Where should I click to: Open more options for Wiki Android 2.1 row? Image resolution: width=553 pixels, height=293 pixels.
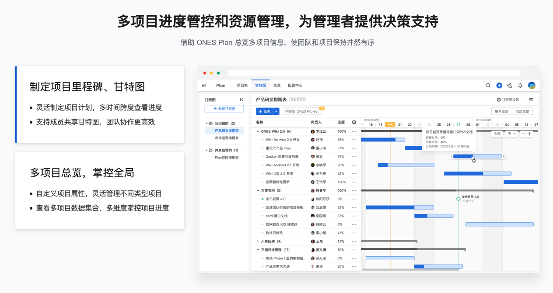click(354, 165)
